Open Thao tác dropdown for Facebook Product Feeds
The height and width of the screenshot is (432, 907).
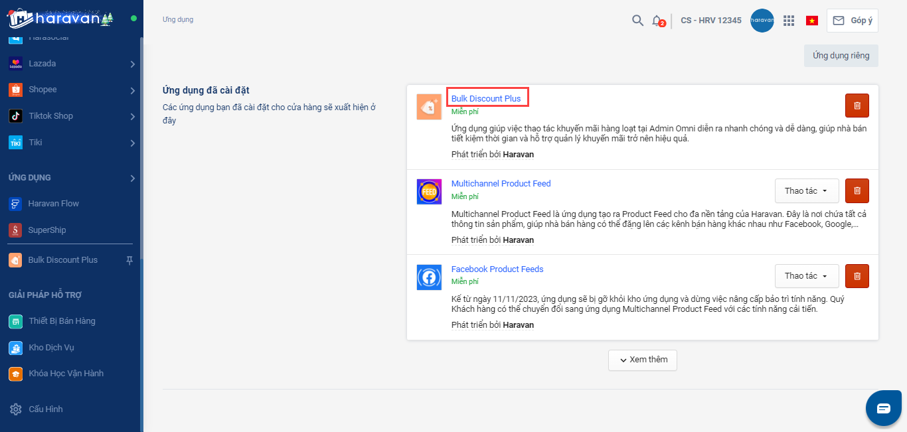point(806,276)
